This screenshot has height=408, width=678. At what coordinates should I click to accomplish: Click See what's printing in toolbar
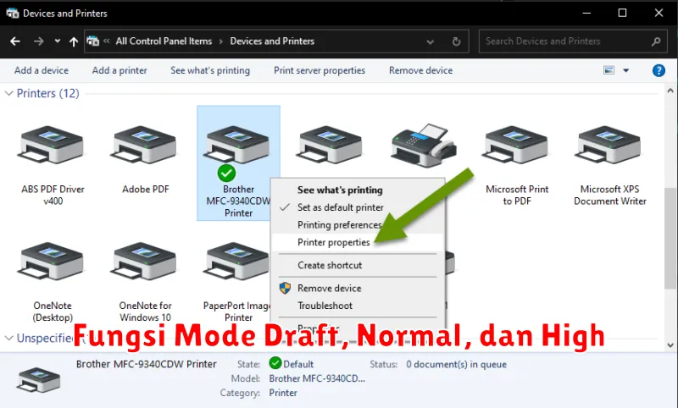click(210, 70)
